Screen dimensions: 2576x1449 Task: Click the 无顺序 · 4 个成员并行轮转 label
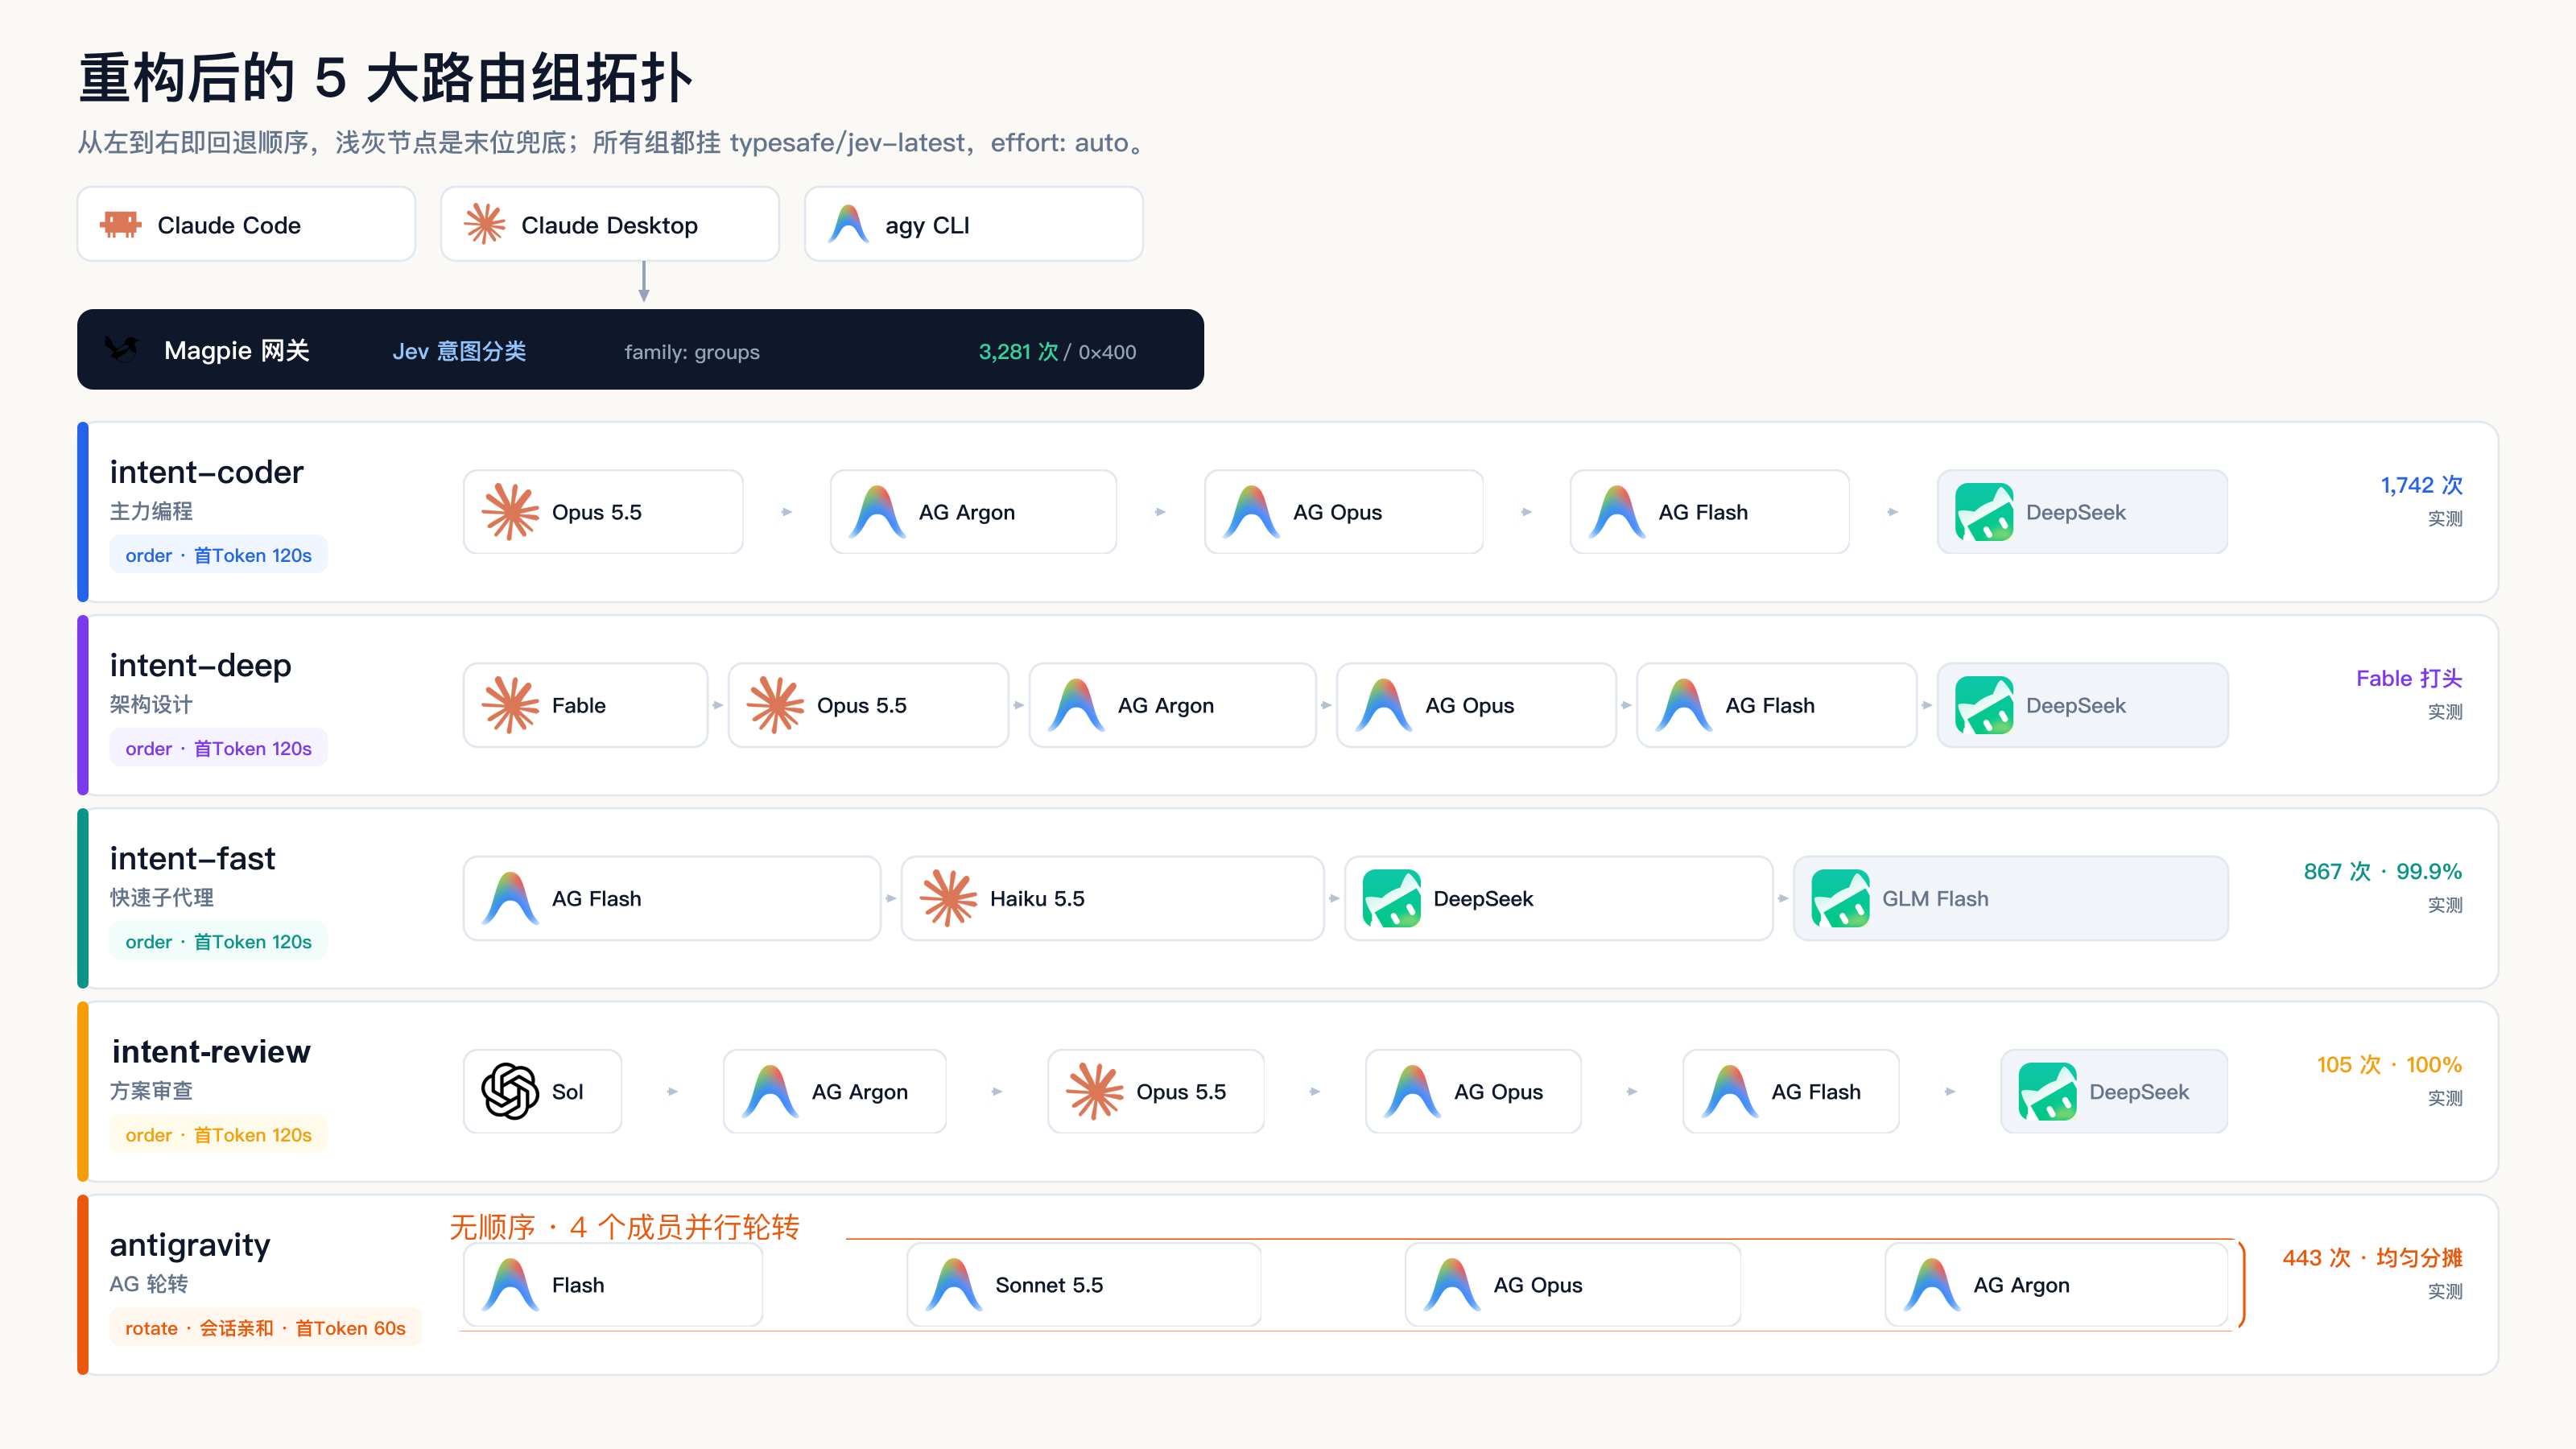pos(624,1227)
